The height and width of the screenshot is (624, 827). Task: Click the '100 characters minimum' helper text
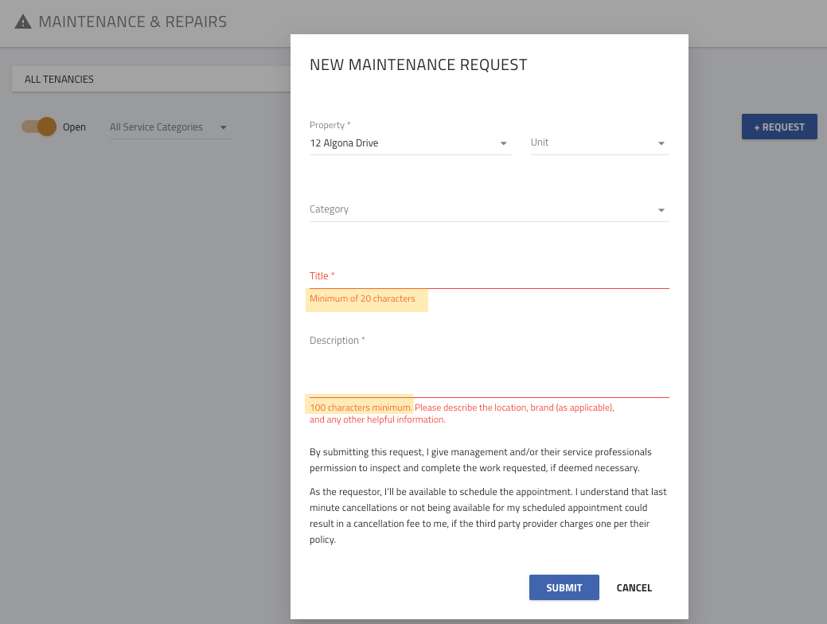tap(361, 408)
